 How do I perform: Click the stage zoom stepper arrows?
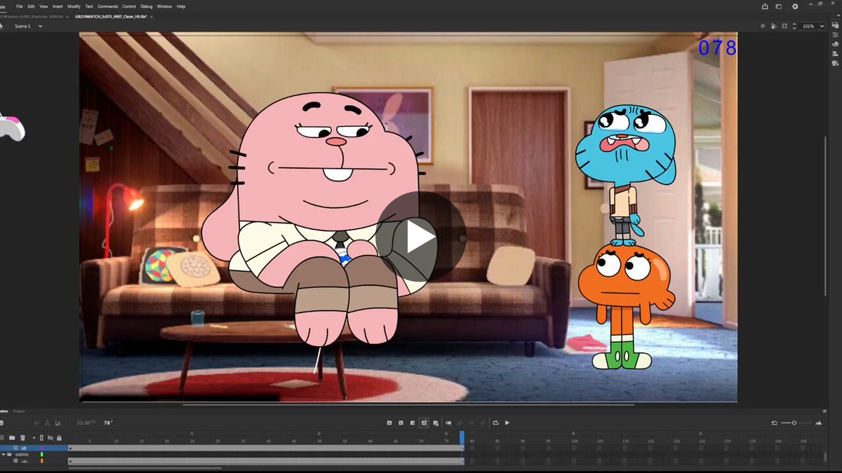(794, 26)
